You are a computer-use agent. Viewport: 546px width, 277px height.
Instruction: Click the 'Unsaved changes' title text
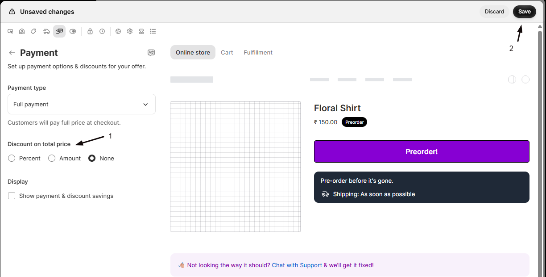coord(47,12)
